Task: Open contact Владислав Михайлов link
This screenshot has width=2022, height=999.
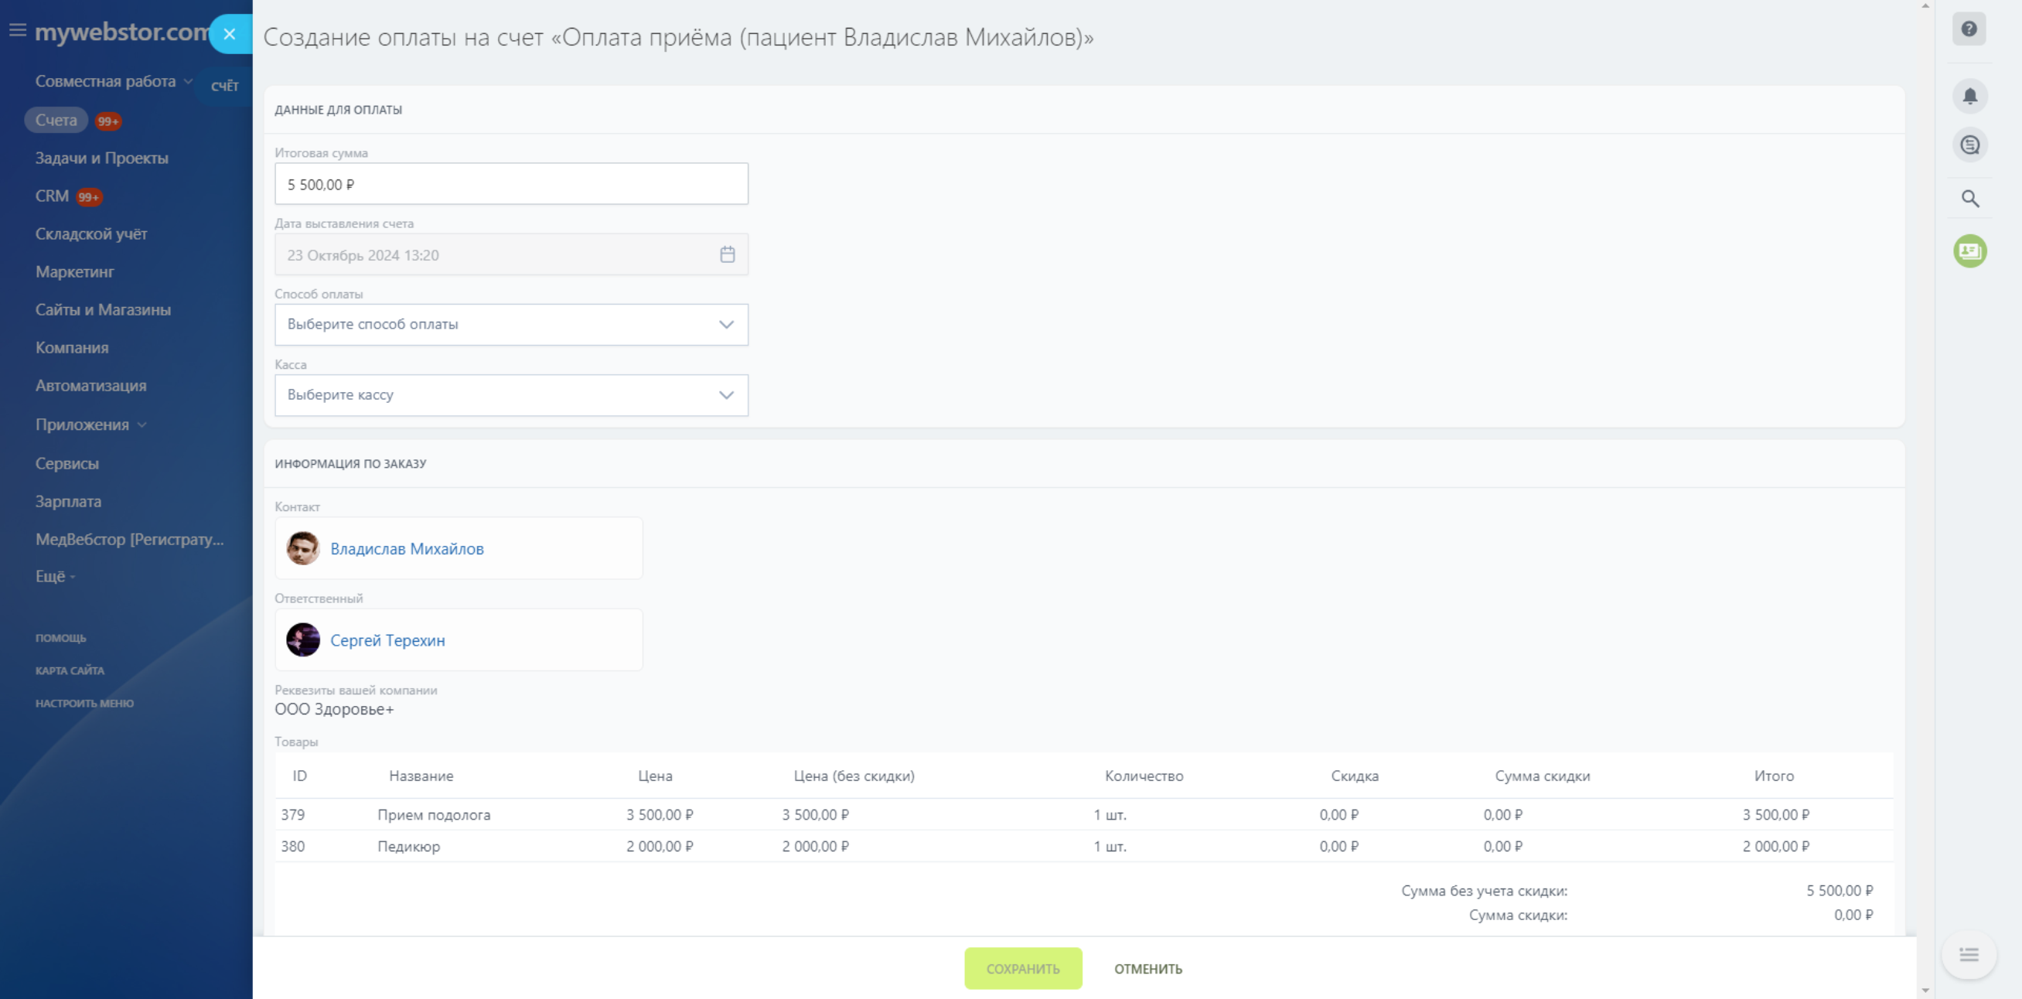Action: point(407,548)
